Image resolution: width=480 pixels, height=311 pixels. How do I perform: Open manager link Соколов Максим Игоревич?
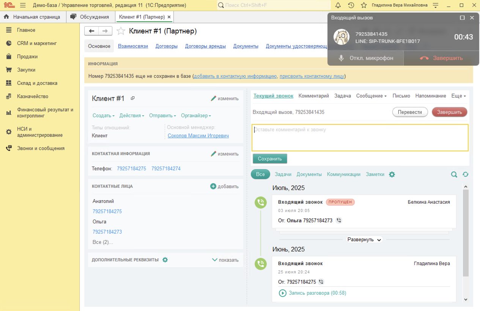pyautogui.click(x=198, y=136)
